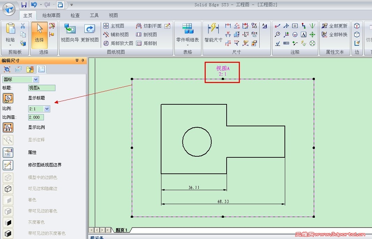The height and width of the screenshot is (239, 372).
Task: Undo the last action
Action: 34,5
